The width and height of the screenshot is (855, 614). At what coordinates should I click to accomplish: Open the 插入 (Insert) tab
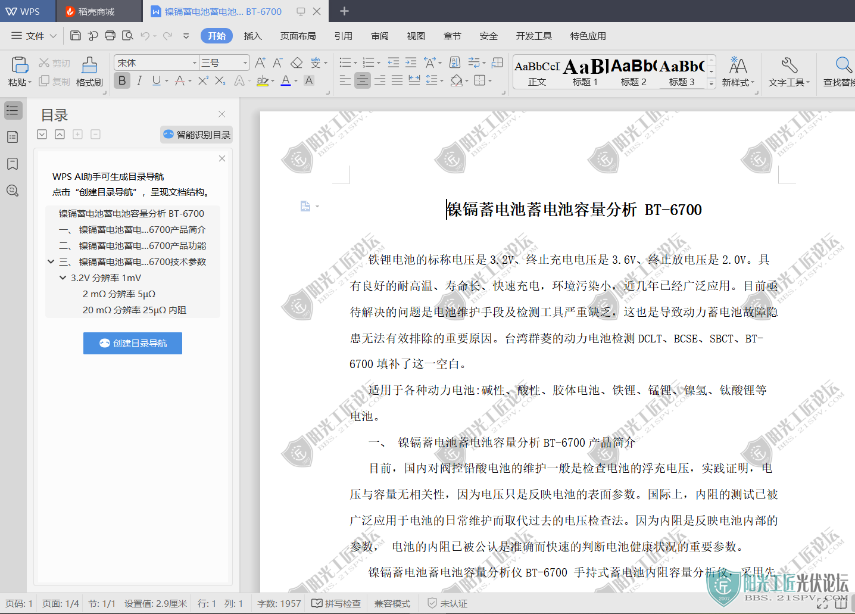tap(253, 36)
